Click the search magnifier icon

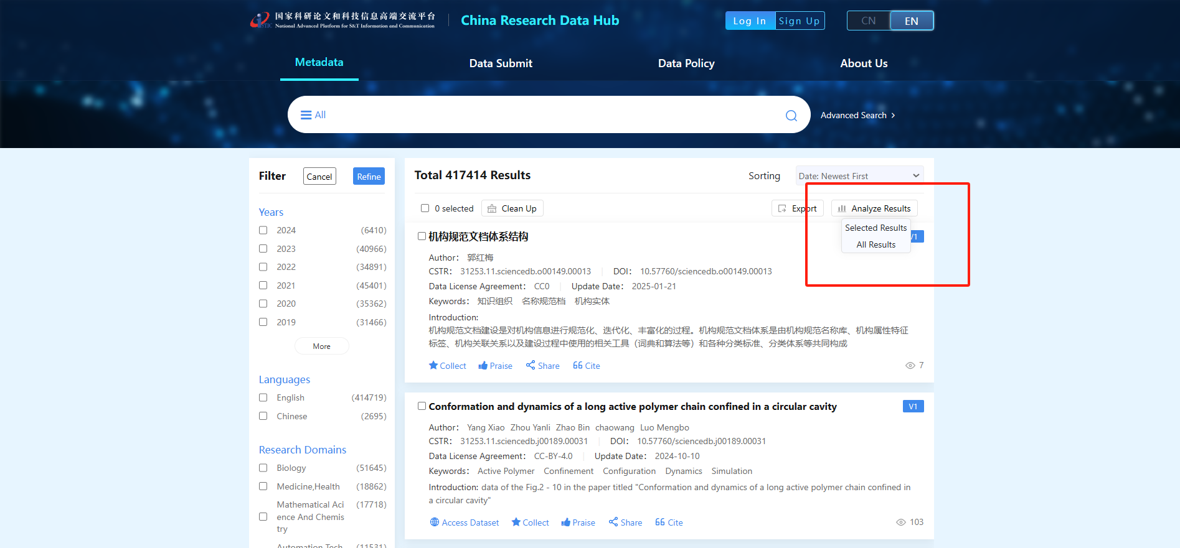point(791,116)
